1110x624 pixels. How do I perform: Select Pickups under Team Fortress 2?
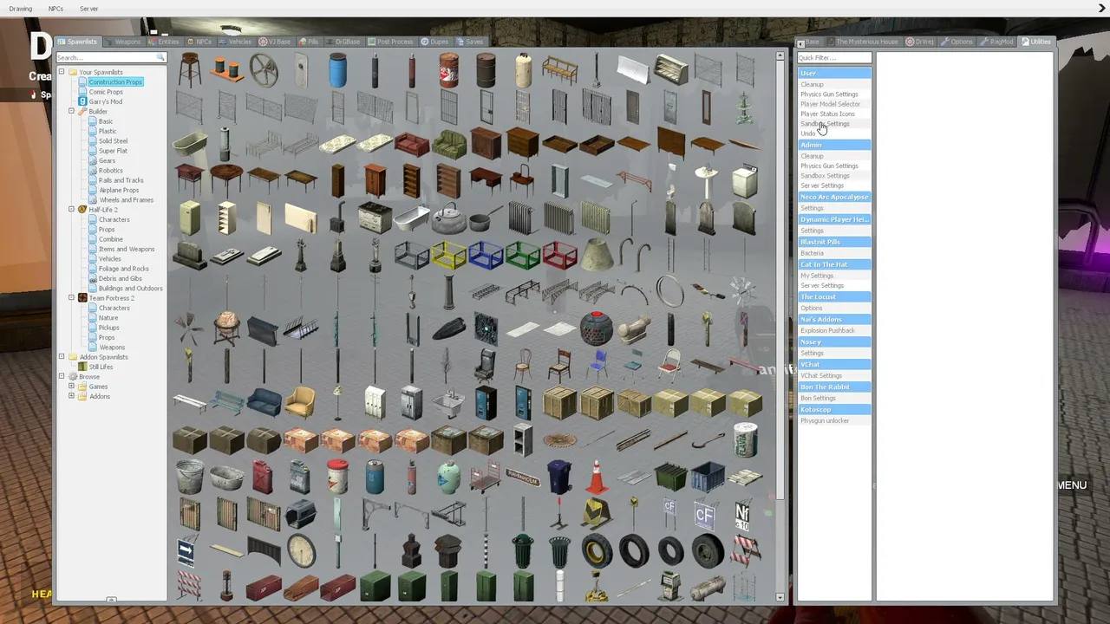tap(108, 328)
